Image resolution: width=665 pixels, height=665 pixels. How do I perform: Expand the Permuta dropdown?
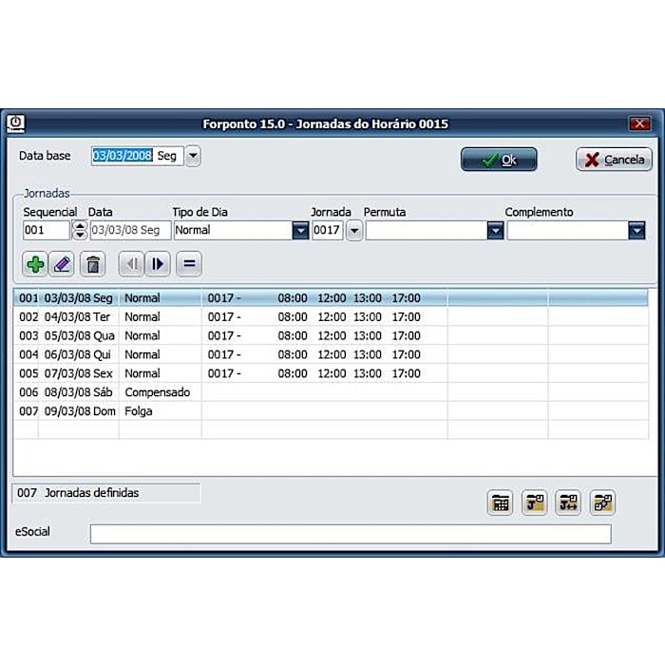(x=495, y=230)
